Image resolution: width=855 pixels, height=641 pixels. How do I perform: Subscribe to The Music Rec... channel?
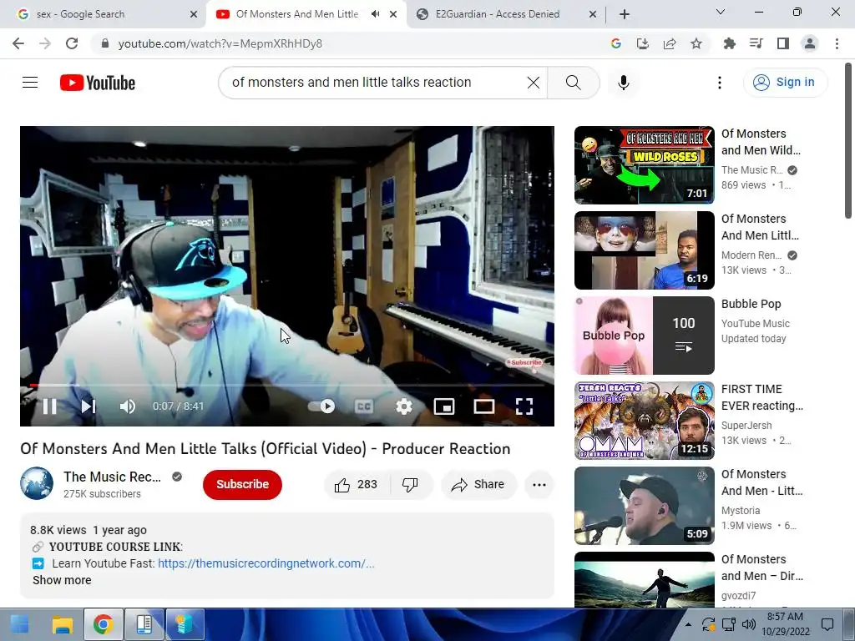242,485
